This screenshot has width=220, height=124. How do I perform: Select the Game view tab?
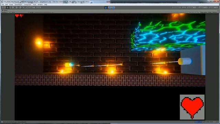pyautogui.click(x=5, y=10)
